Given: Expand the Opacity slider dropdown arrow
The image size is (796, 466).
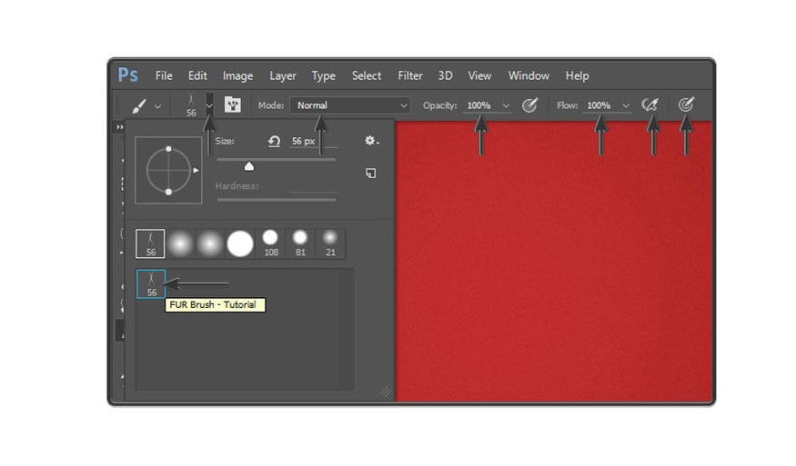Looking at the screenshot, I should coord(507,105).
